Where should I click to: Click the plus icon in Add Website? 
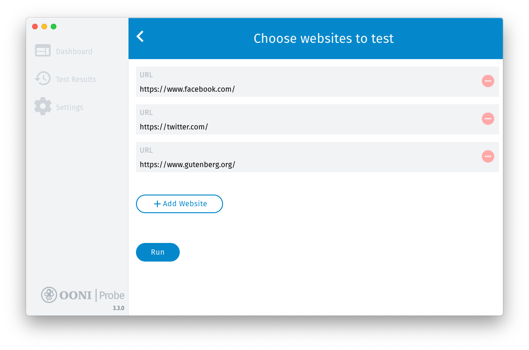[157, 204]
